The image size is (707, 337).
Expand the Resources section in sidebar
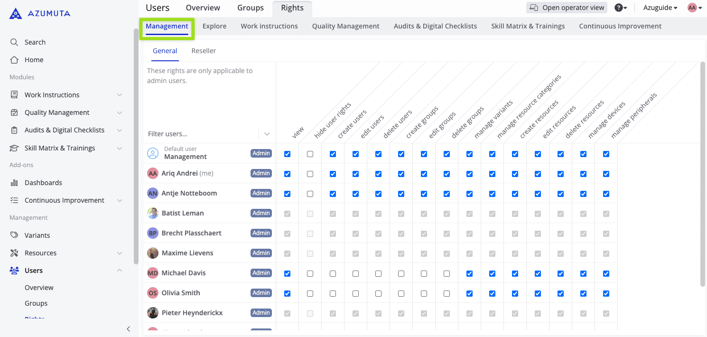[x=119, y=253]
